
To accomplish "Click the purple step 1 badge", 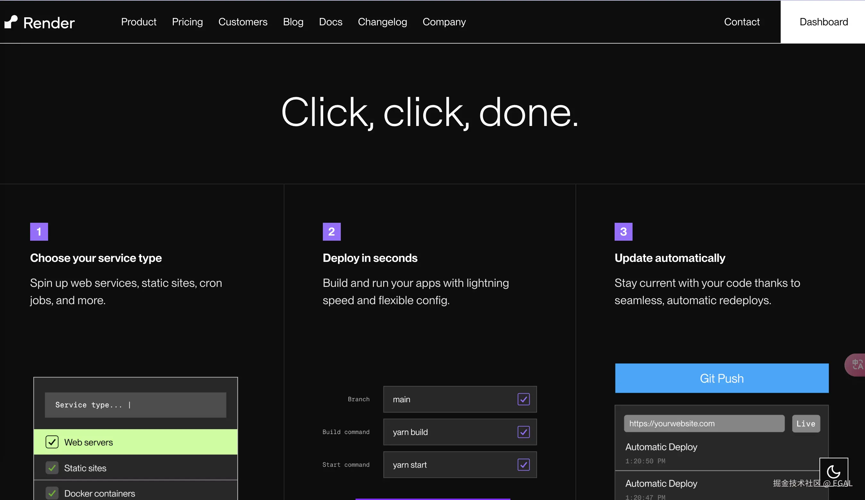I will point(39,232).
